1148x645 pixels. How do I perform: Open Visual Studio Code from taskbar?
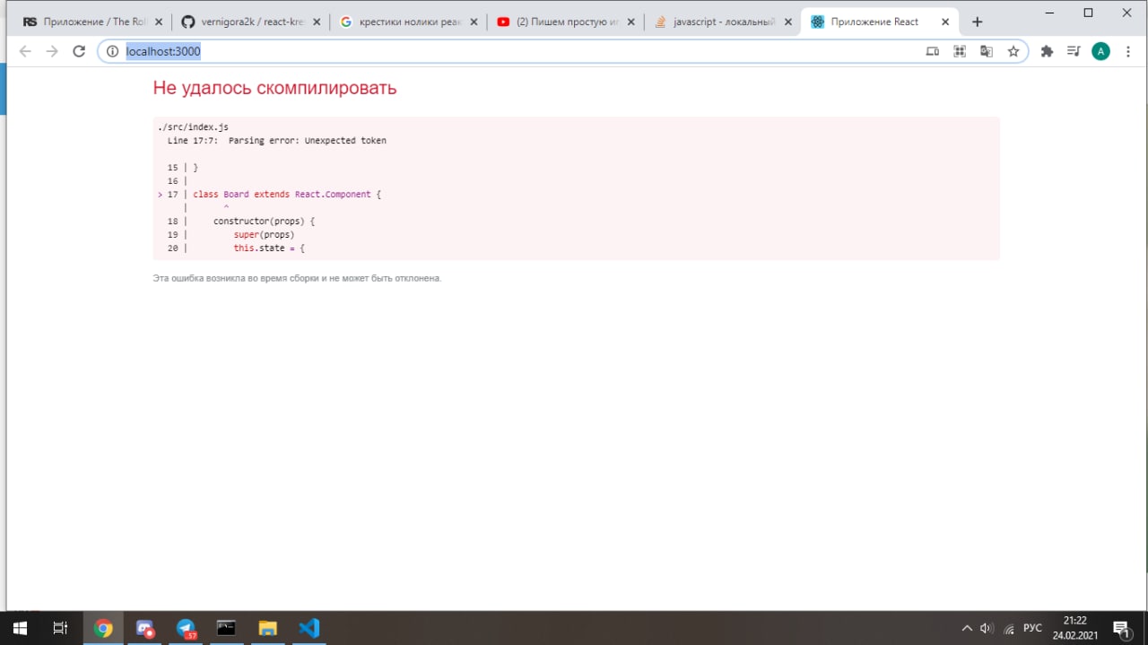[x=309, y=628]
